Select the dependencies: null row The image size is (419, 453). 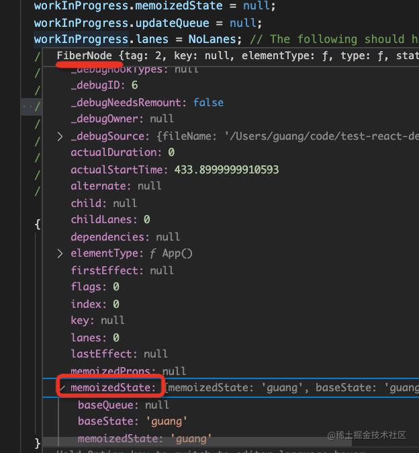tap(231, 237)
